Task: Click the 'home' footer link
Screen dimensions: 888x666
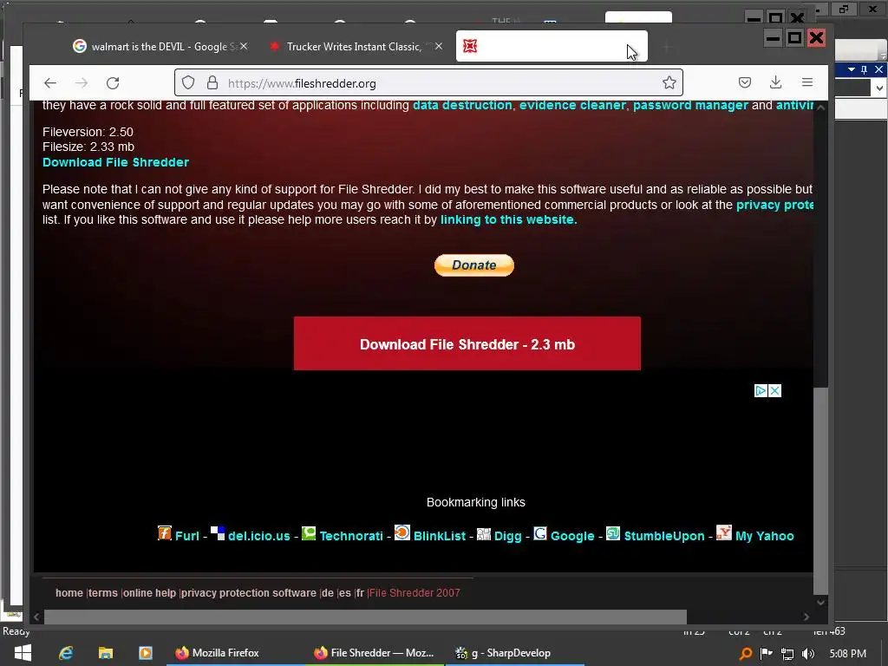Action: click(x=69, y=593)
